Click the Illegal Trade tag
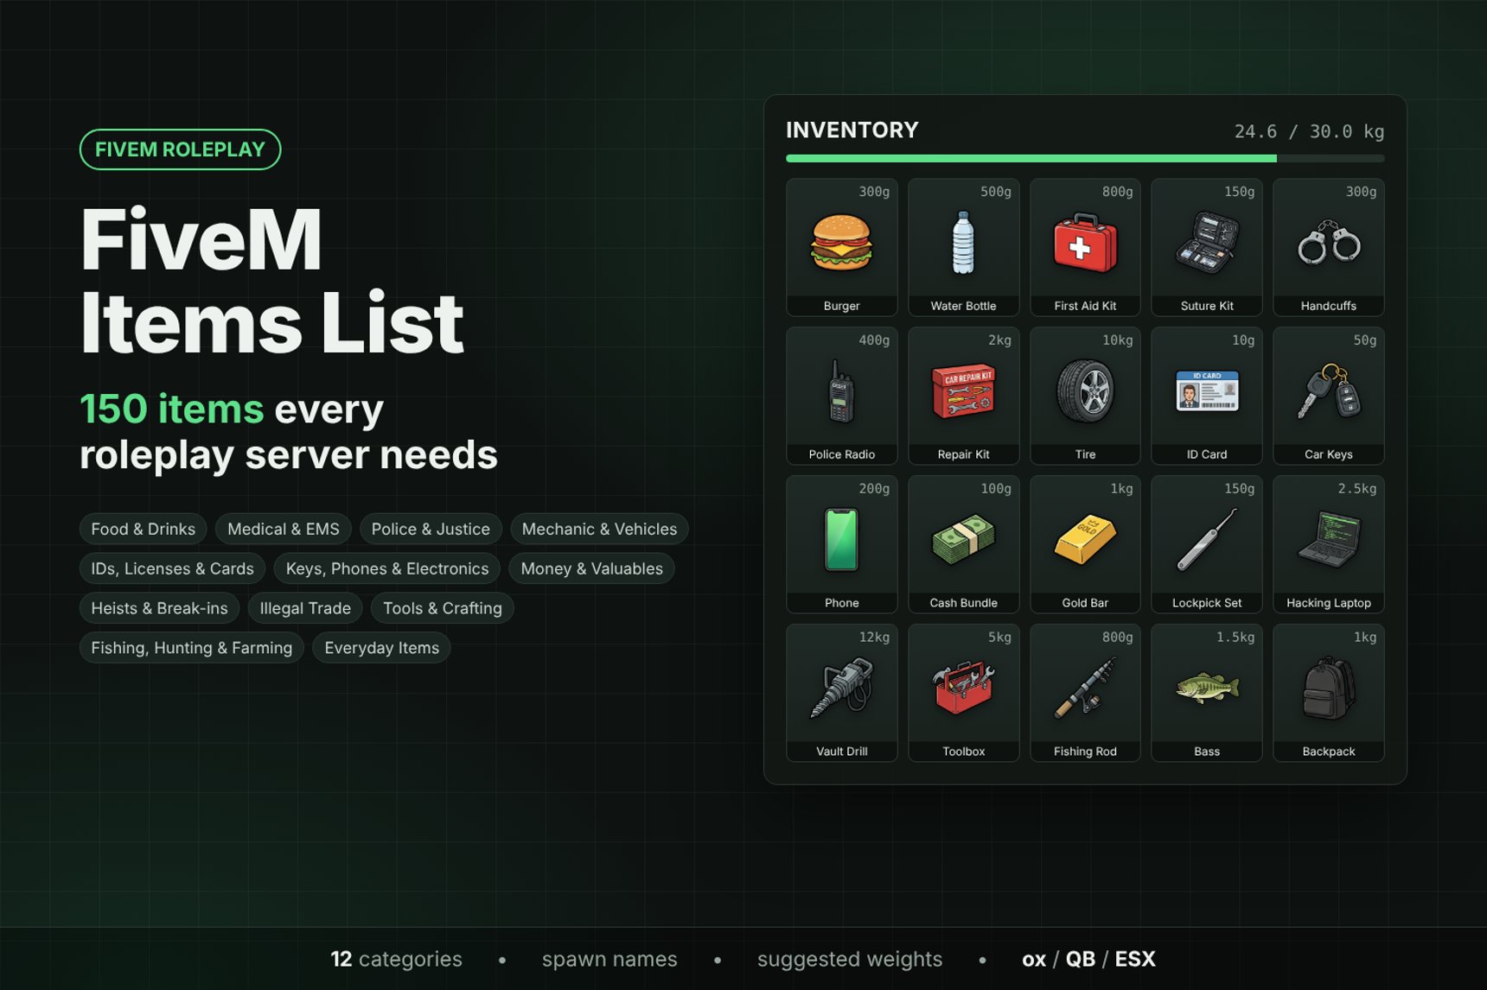This screenshot has width=1487, height=990. point(305,608)
